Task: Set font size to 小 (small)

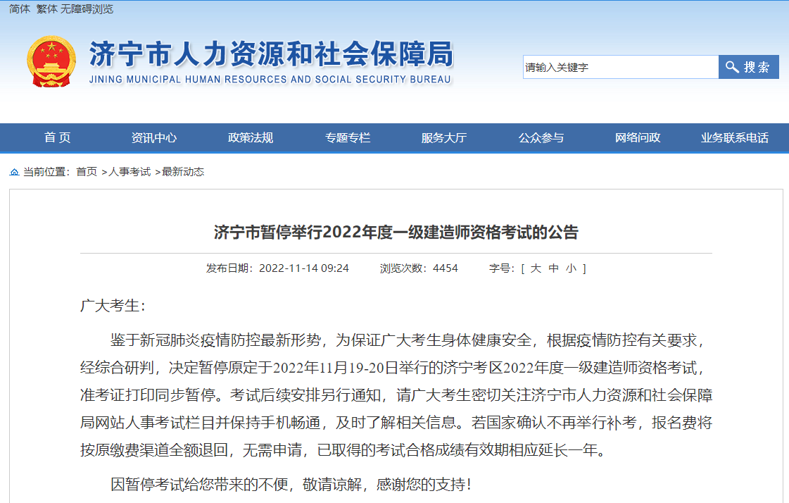Action: point(571,268)
